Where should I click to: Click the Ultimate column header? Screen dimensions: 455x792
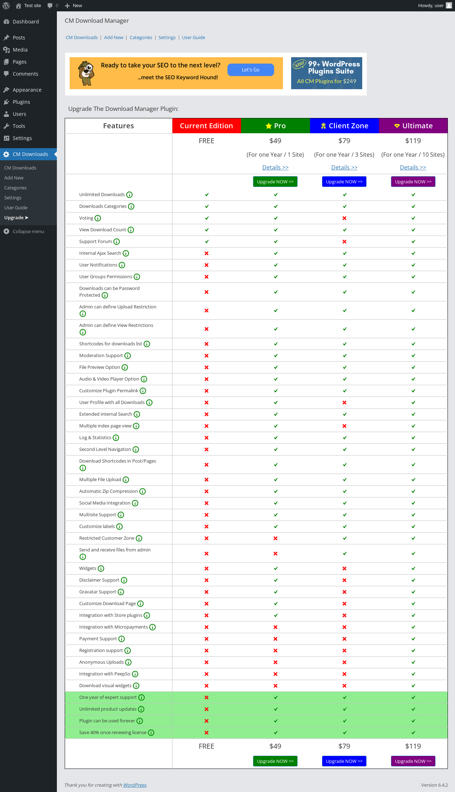(413, 126)
